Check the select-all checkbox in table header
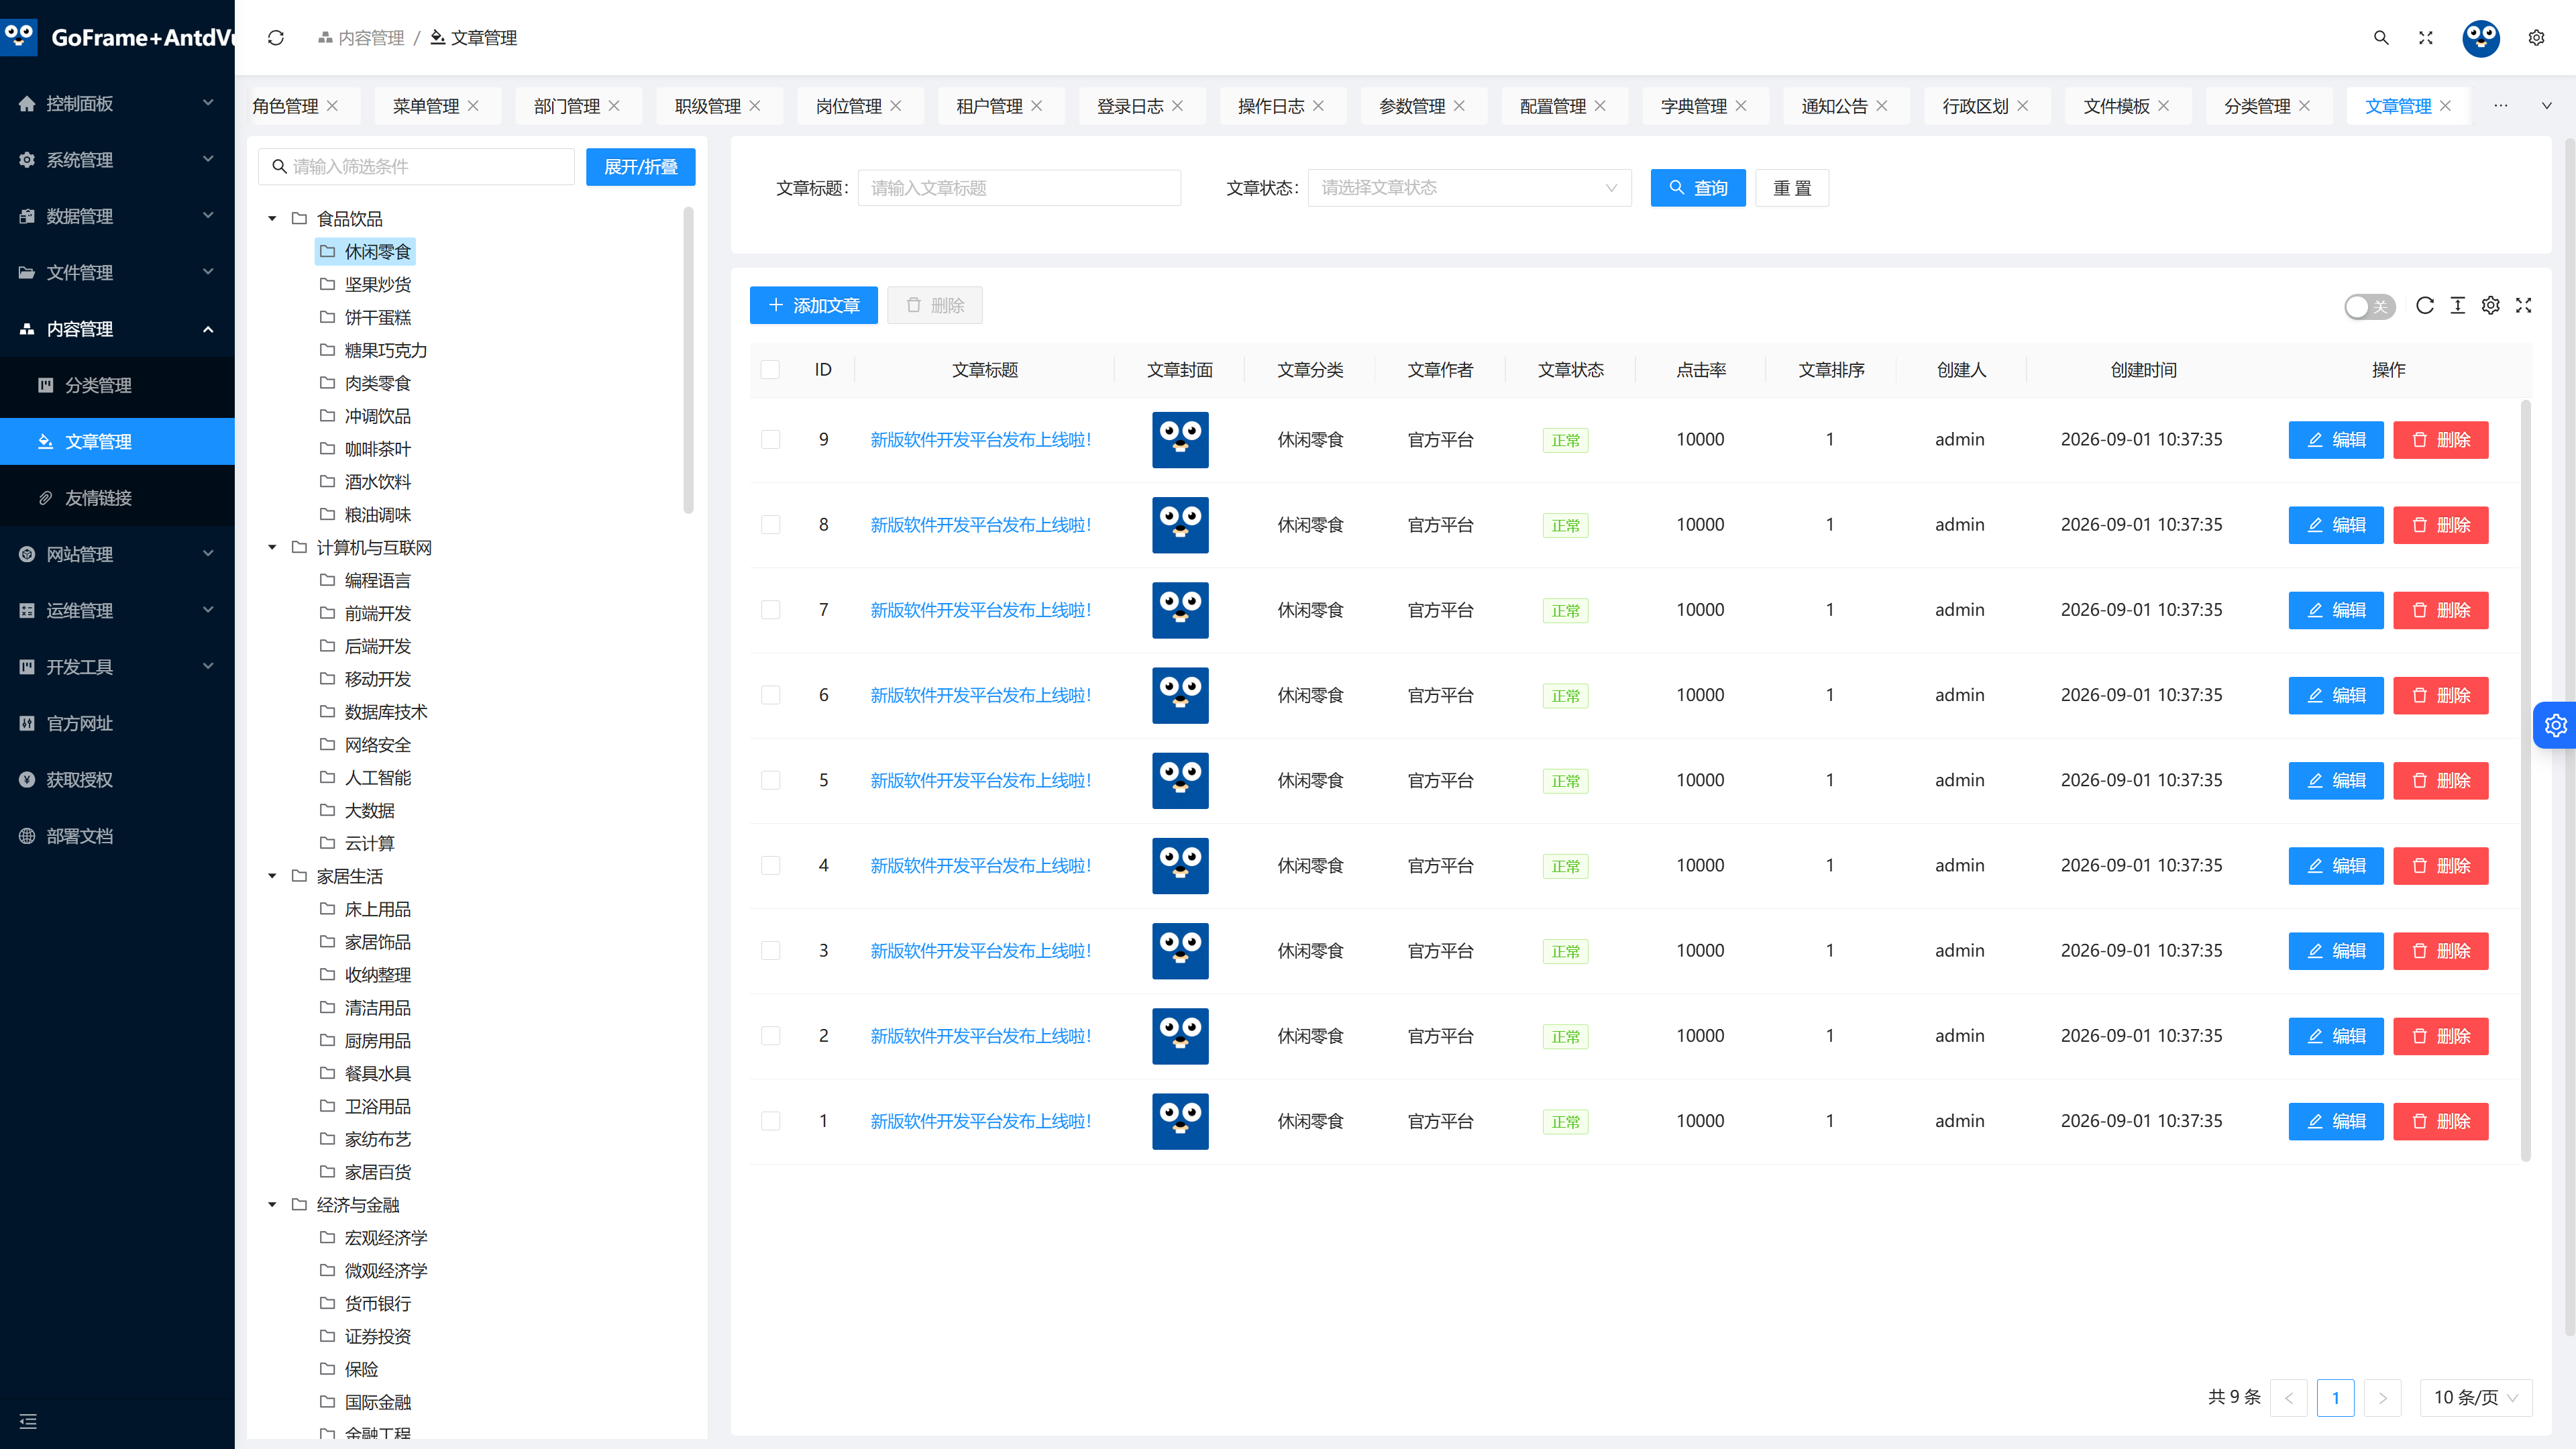 click(770, 370)
